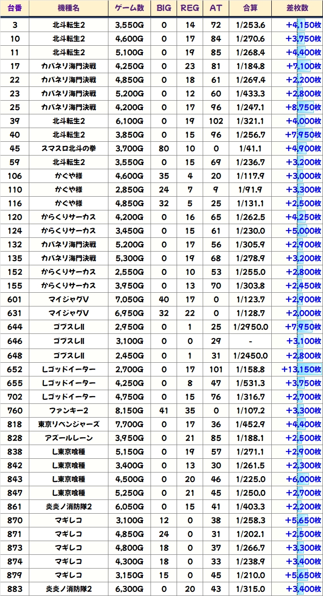Click the +7,100枚 difference value
This screenshot has width=323, height=596.
pos(303,66)
